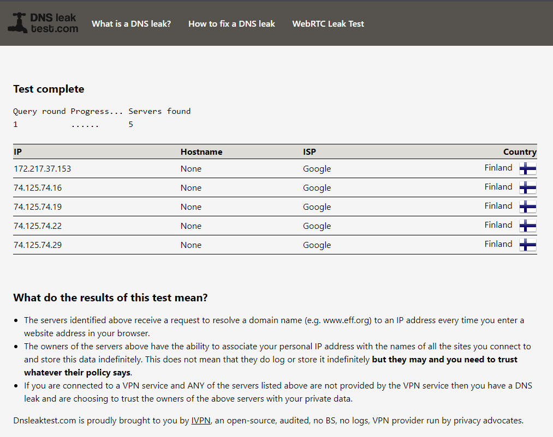This screenshot has width=553, height=437.
Task: Open 'How to fix a DNS leak'
Action: (231, 23)
